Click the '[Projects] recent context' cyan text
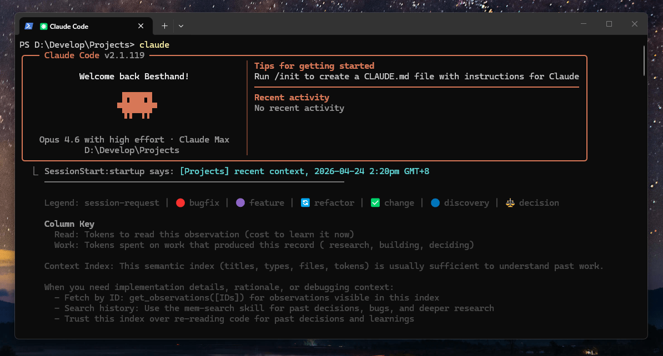The image size is (663, 356). pyautogui.click(x=304, y=171)
